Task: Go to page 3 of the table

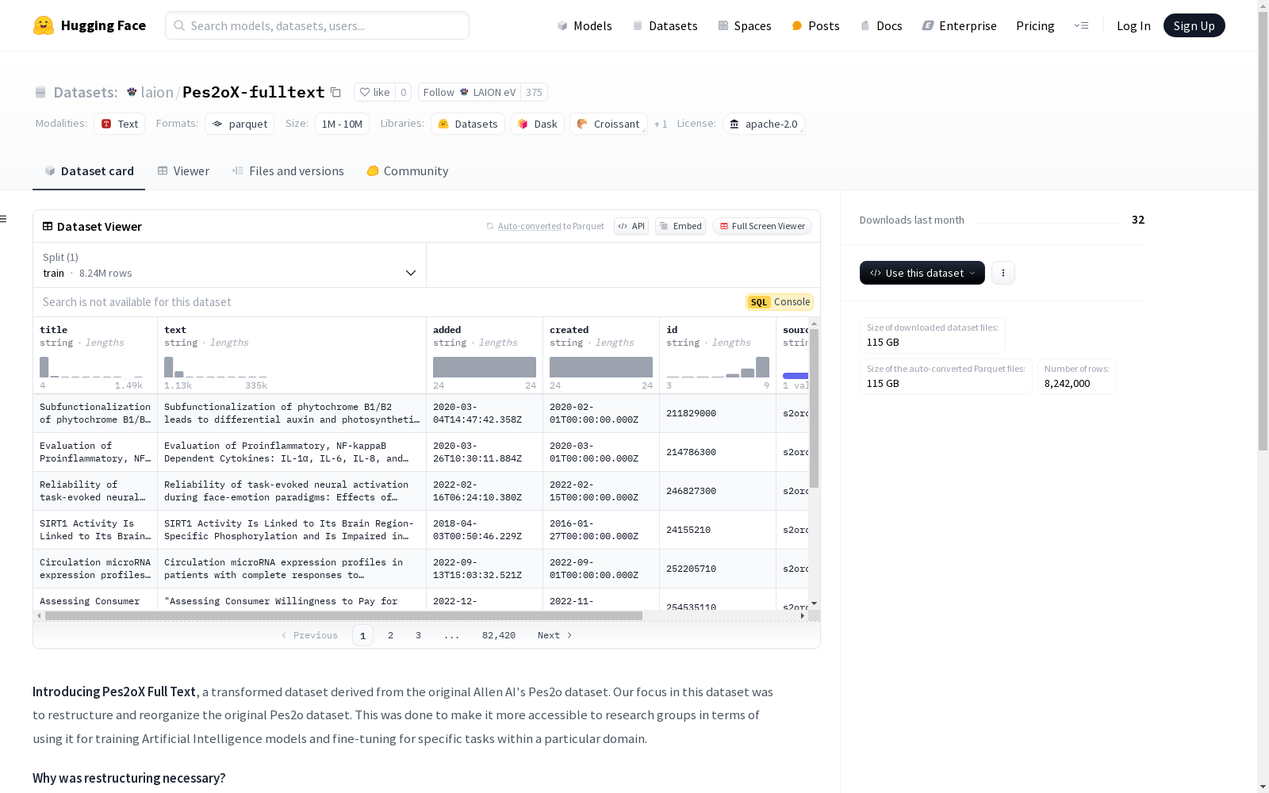Action: point(418,635)
